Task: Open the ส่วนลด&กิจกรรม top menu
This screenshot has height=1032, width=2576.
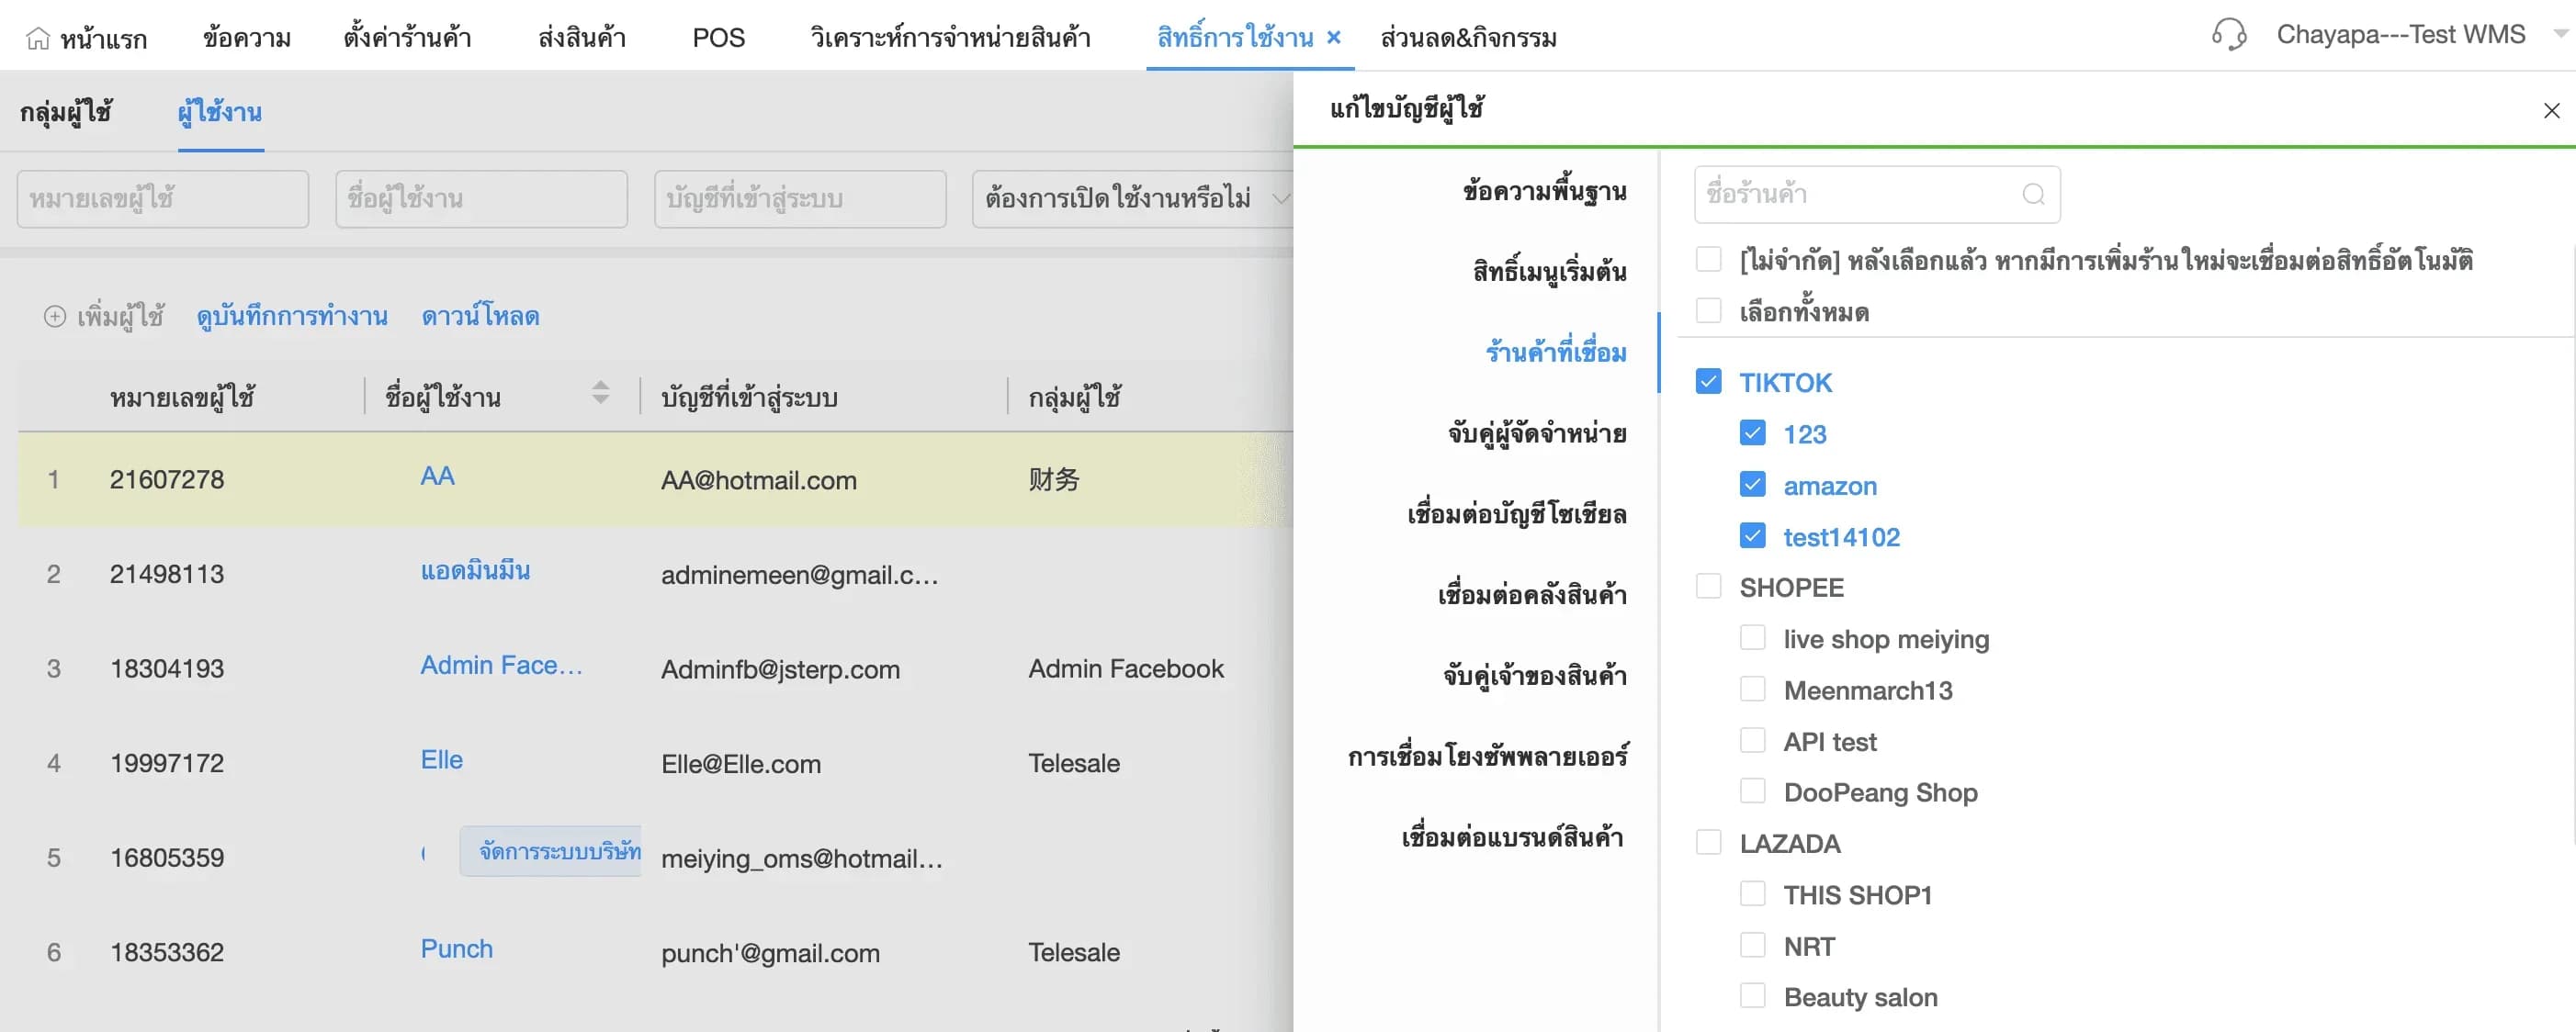Action: tap(1468, 38)
